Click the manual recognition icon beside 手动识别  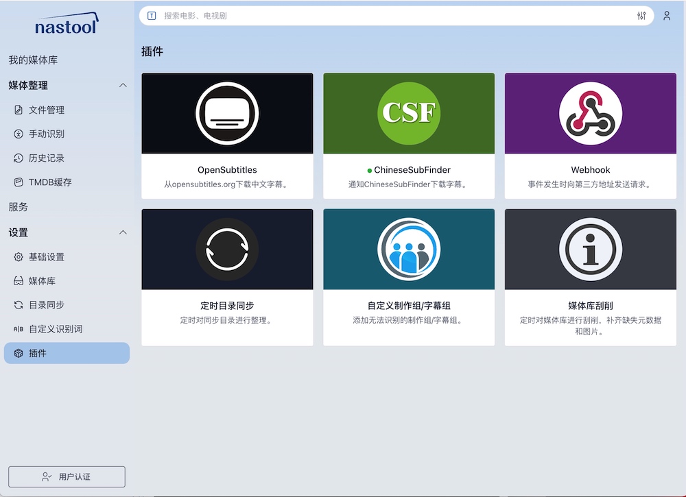point(19,134)
